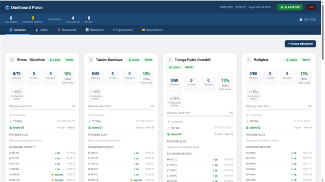
Task: Click the express star at 18:07:59
Action: coord(52,180)
